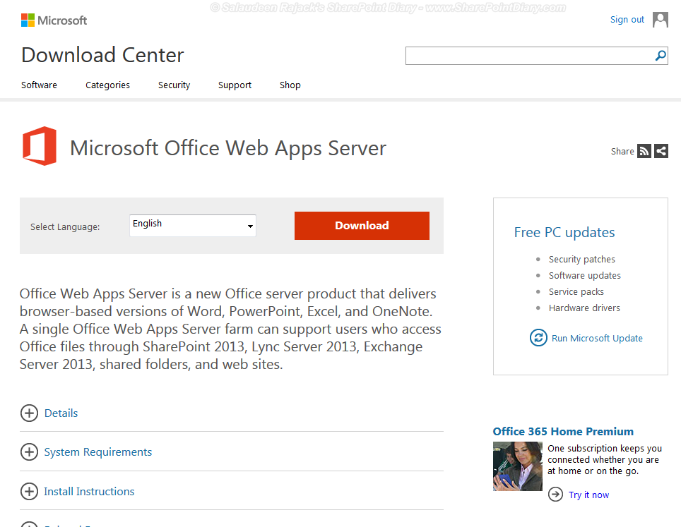
Task: Click the Hardware drivers list item
Action: (584, 308)
